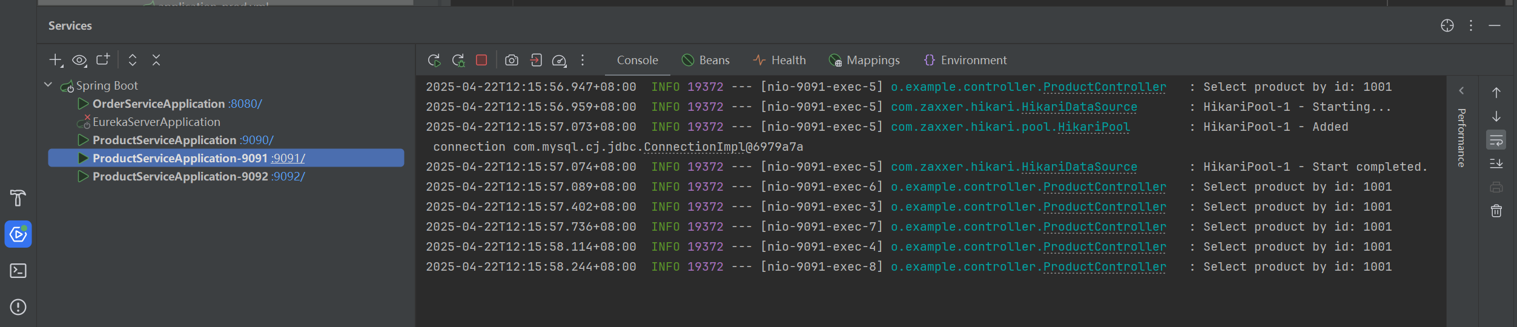
Task: Switch to the Environment tab
Action: click(x=965, y=60)
